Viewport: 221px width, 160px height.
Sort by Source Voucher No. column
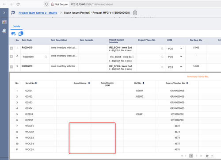point(187,83)
